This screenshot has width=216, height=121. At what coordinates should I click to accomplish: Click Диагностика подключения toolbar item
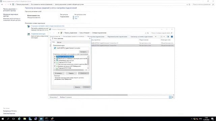(96, 37)
